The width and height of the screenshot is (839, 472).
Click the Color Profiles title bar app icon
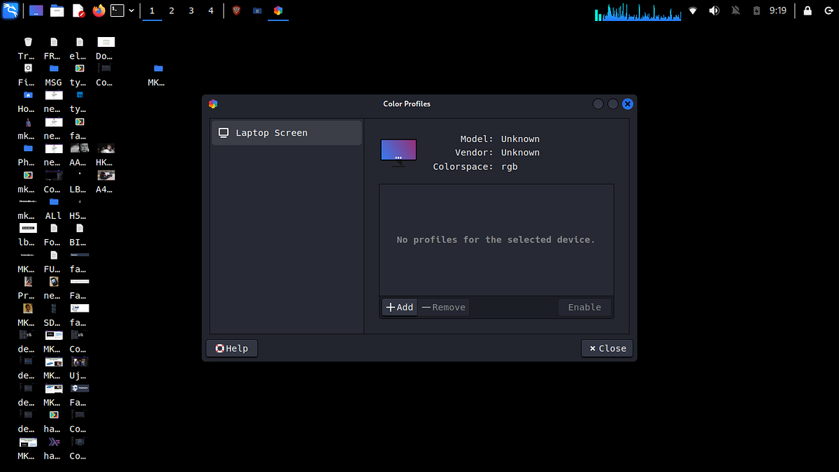pyautogui.click(x=213, y=103)
